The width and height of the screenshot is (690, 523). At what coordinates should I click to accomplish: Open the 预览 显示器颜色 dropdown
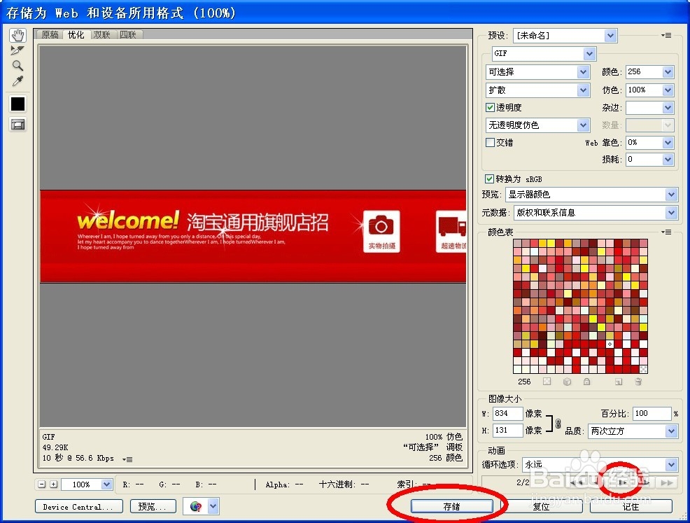(x=591, y=195)
